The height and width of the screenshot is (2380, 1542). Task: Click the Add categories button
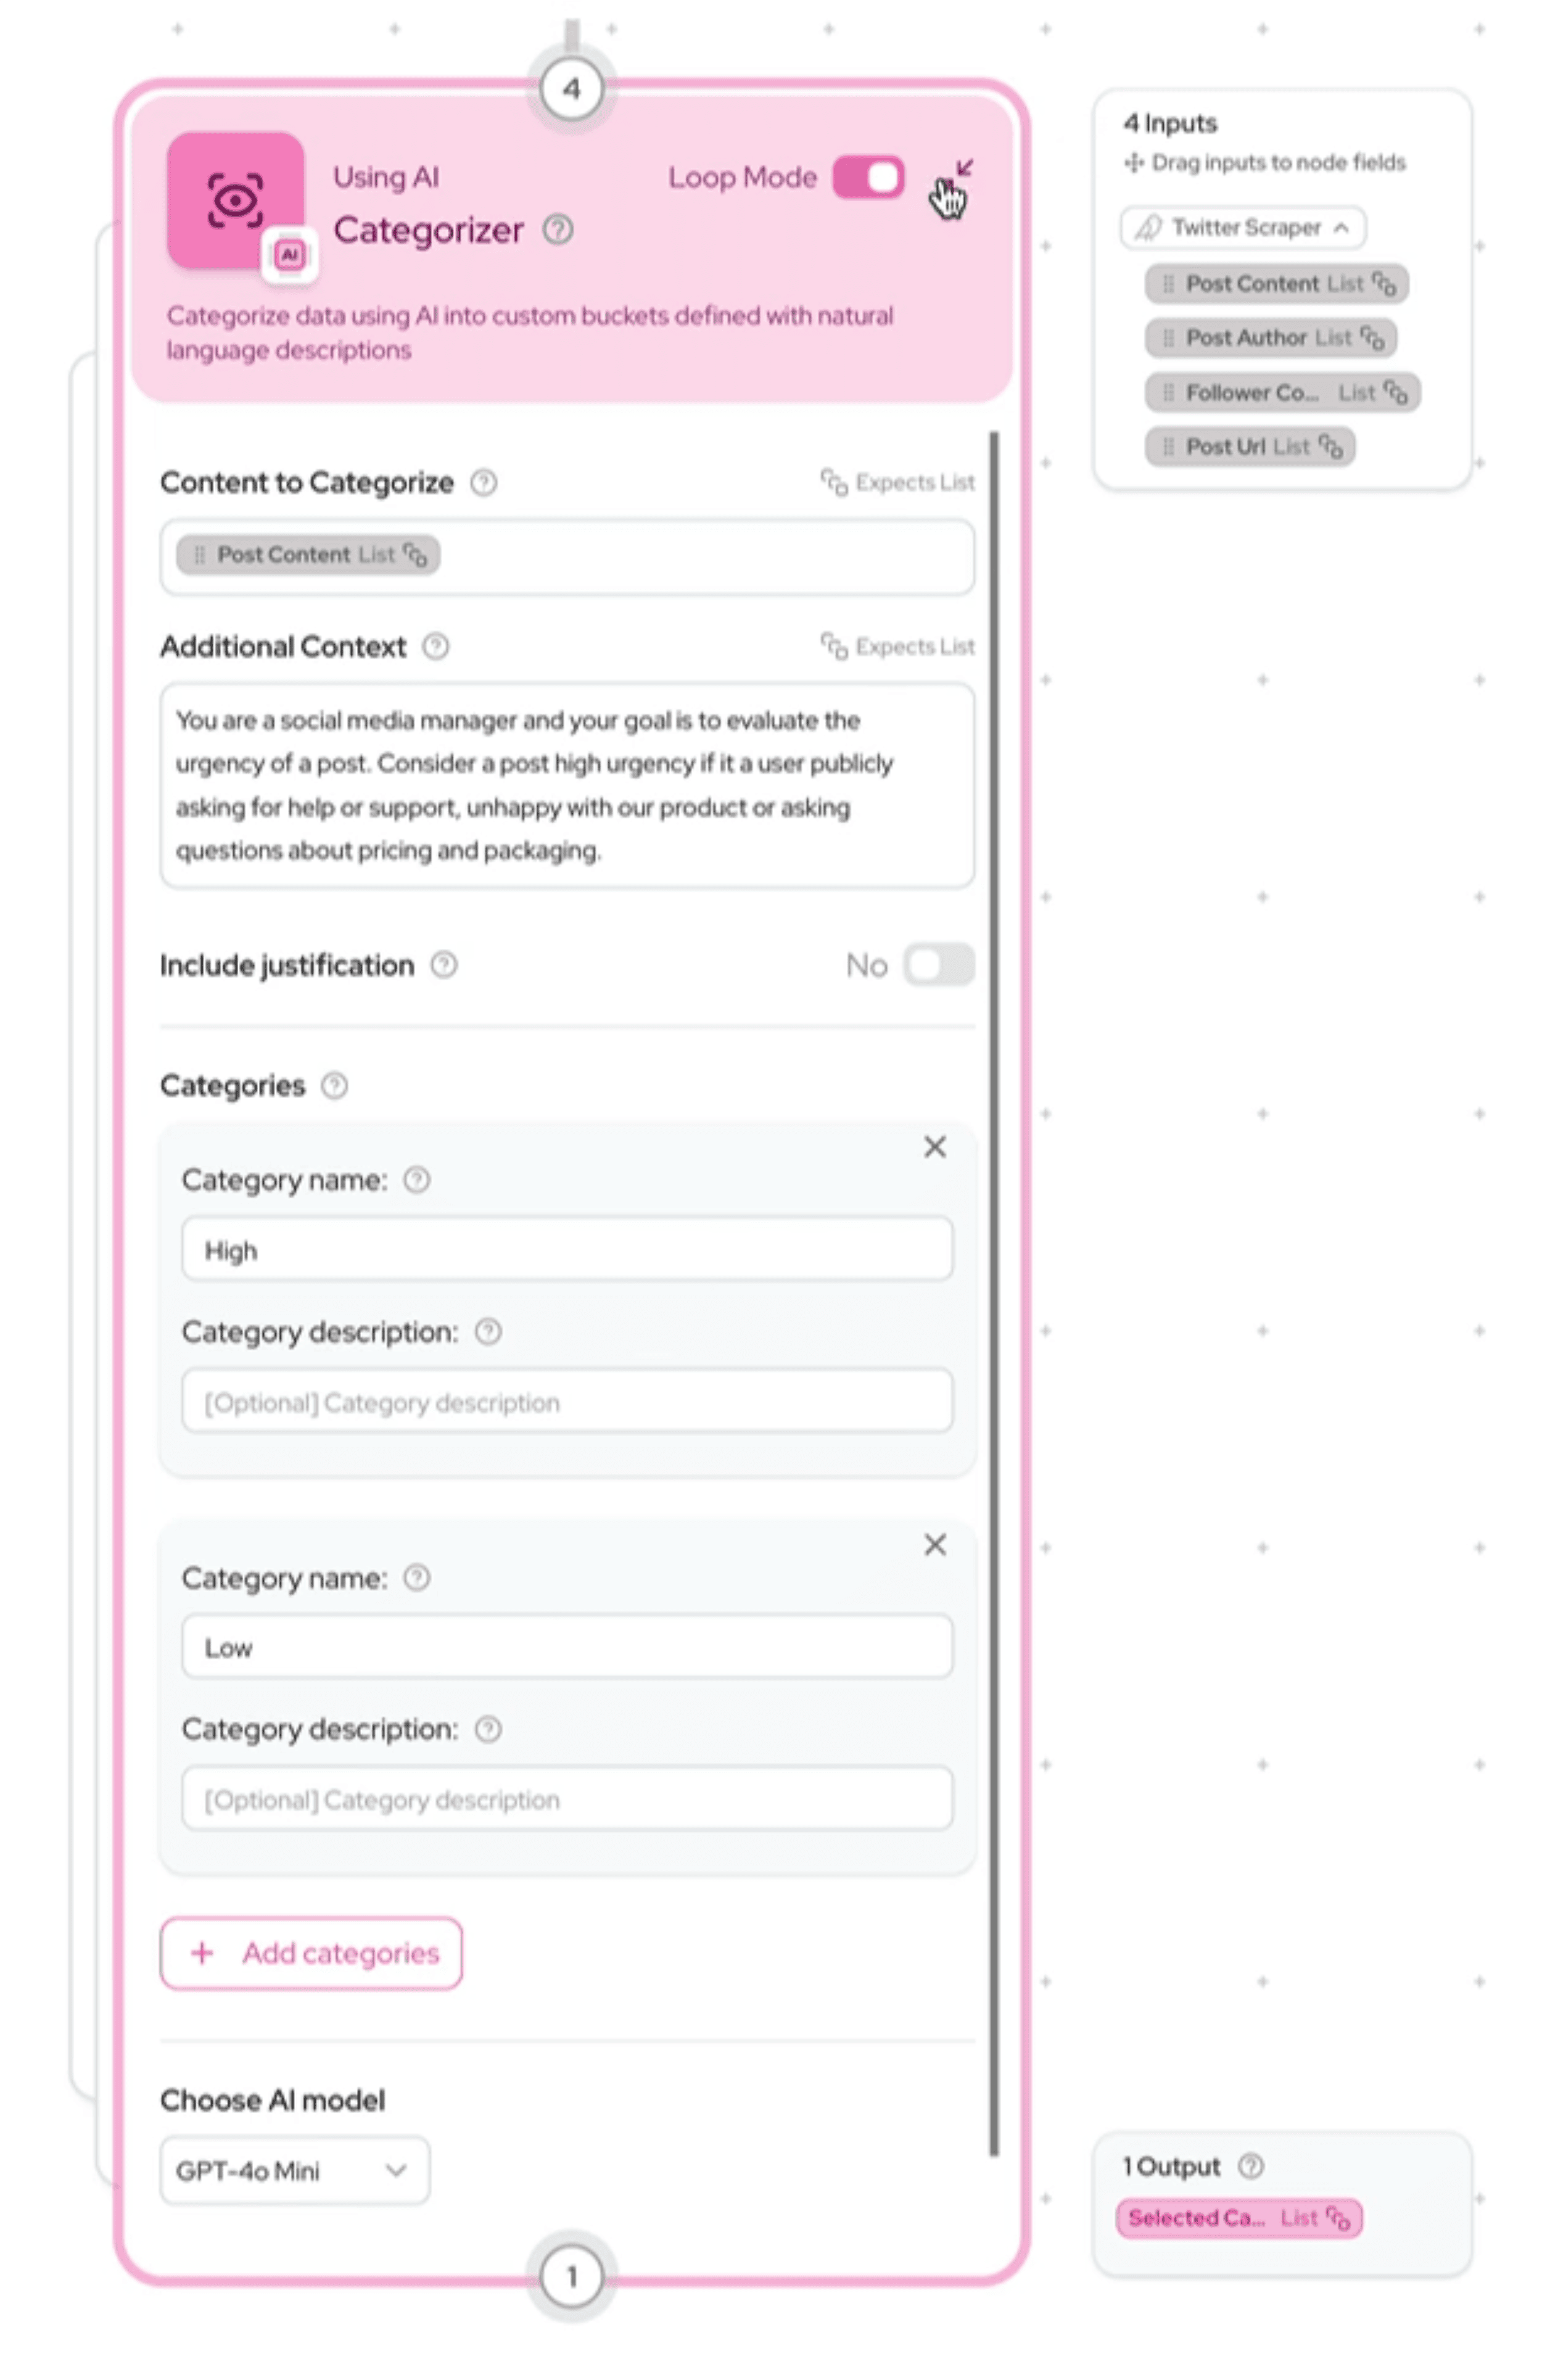(x=311, y=1953)
